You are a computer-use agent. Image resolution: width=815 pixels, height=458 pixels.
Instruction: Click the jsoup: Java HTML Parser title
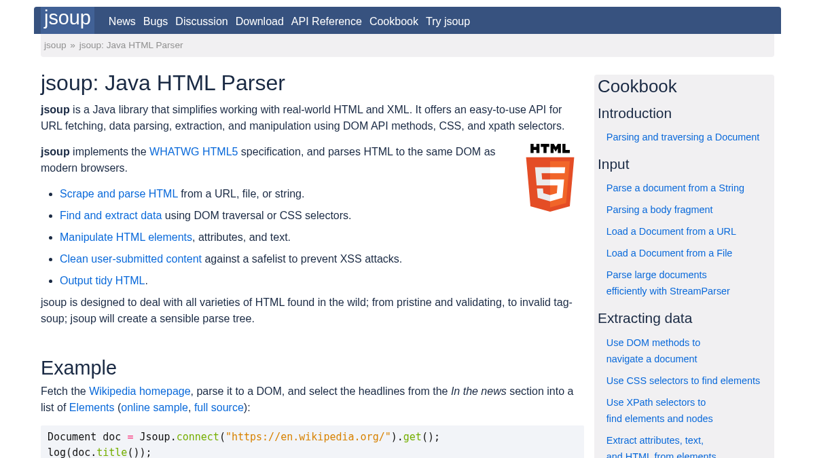pyautogui.click(x=163, y=83)
